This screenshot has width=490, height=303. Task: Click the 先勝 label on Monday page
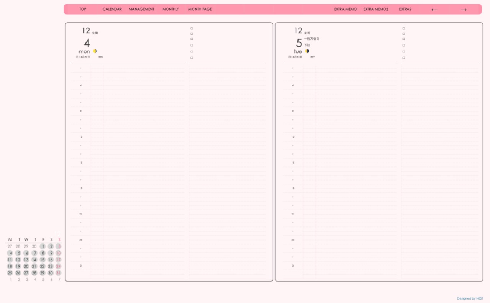coord(95,33)
